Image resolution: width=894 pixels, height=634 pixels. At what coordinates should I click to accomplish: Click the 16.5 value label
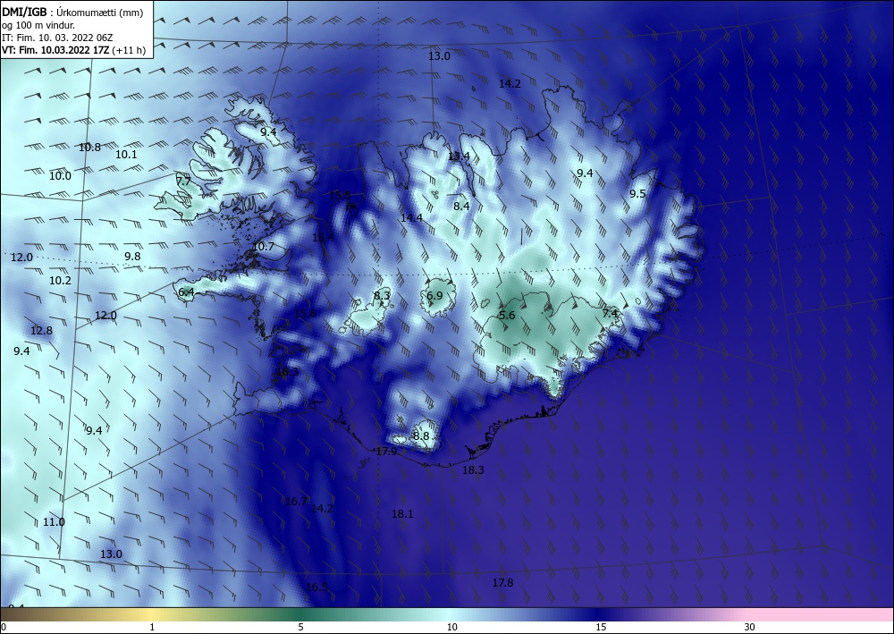[316, 588]
